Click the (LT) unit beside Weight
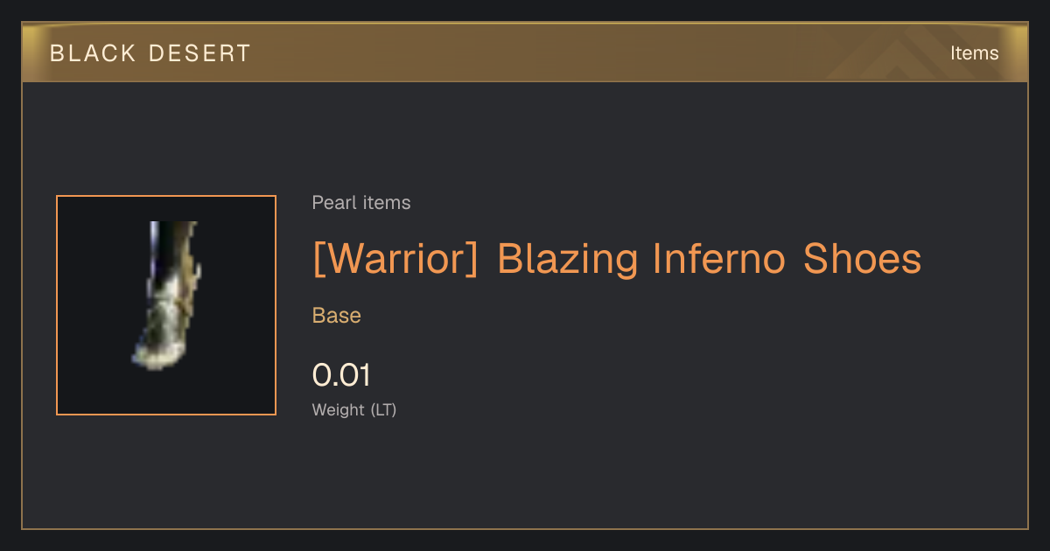The height and width of the screenshot is (551, 1050). 383,409
